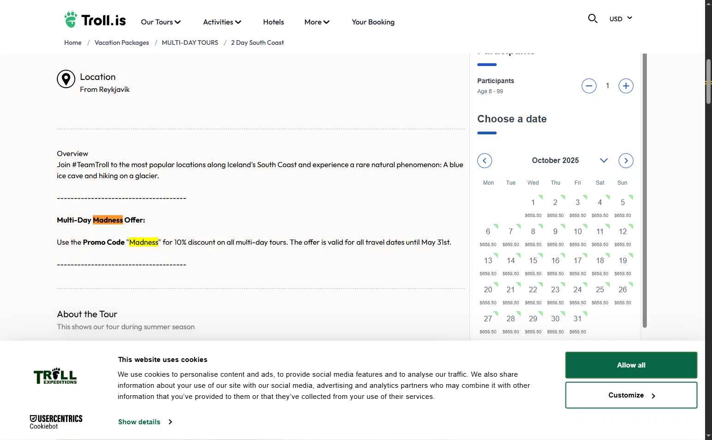The image size is (712, 440).
Task: Click the page scrollbar down arrow
Action: 708,436
